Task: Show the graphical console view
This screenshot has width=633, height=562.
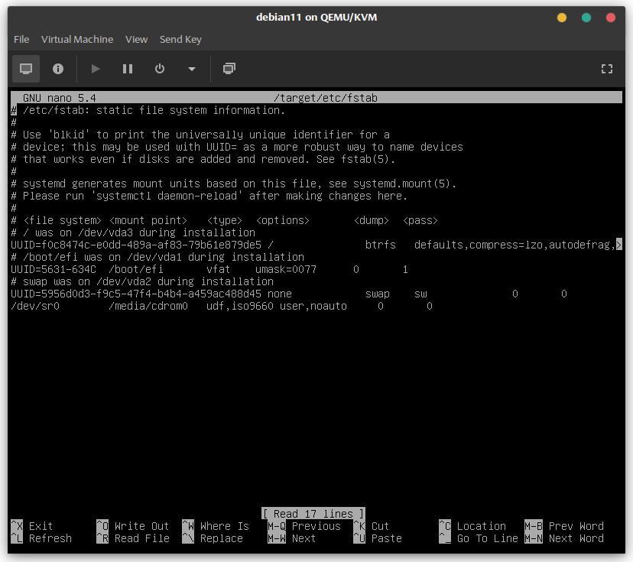Action: (x=26, y=69)
